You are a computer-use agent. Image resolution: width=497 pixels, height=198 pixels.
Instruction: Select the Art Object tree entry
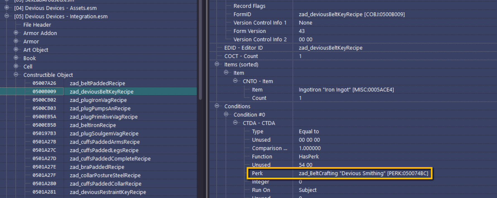point(36,50)
